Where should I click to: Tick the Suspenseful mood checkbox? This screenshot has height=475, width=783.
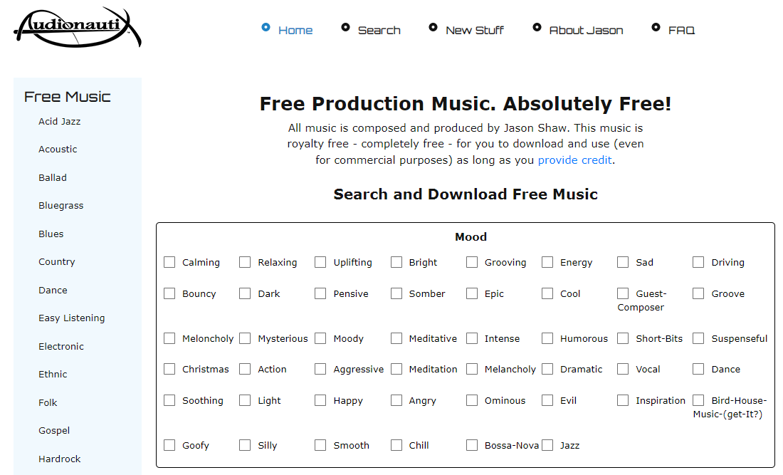[698, 339]
